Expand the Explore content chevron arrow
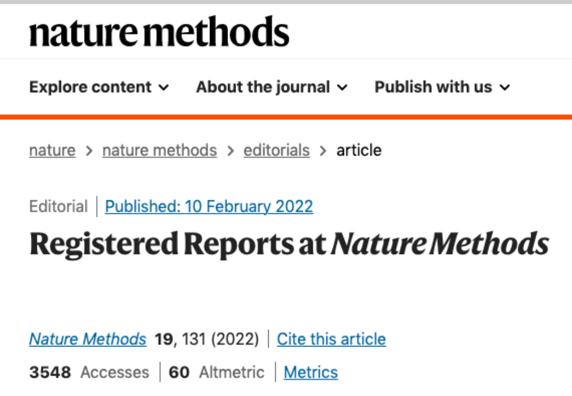Screen dimensions: 572x396 pyautogui.click(x=164, y=87)
